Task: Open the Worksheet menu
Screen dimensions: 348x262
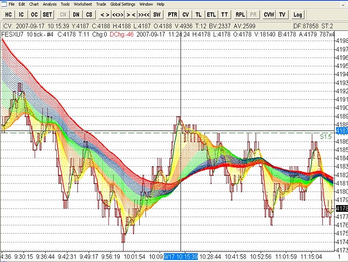Action: [x=83, y=4]
